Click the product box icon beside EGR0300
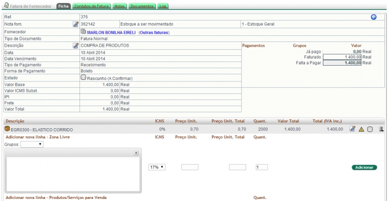 7,129
